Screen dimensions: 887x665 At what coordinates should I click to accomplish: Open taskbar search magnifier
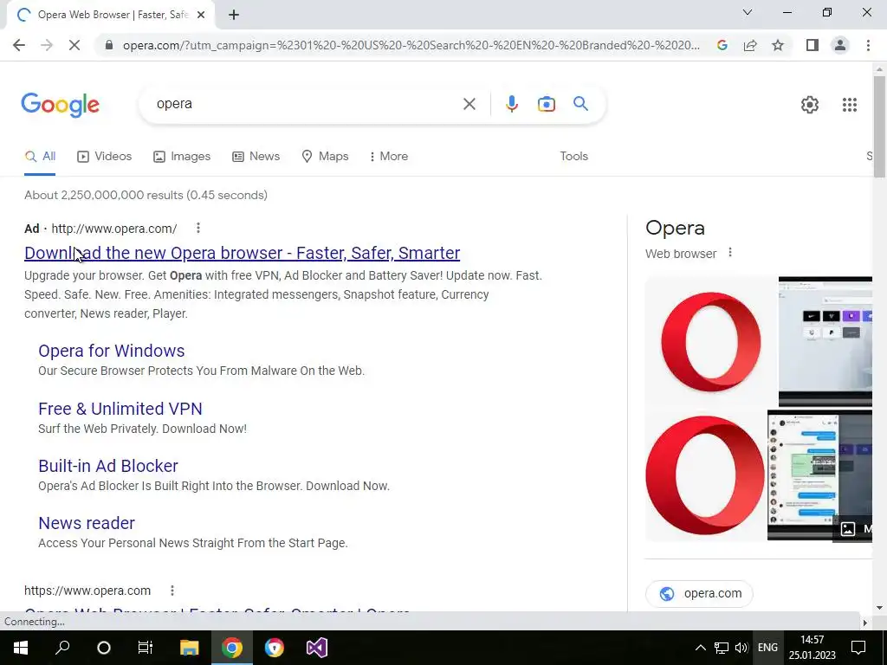point(62,648)
